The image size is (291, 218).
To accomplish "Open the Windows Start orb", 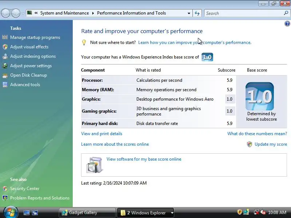I will 11,212.
